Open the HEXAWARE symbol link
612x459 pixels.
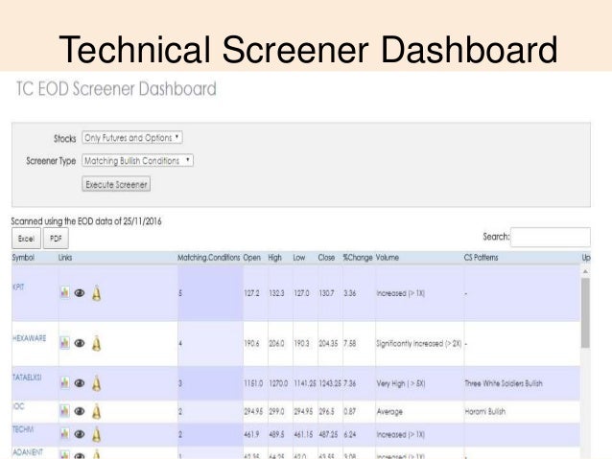[30, 338]
